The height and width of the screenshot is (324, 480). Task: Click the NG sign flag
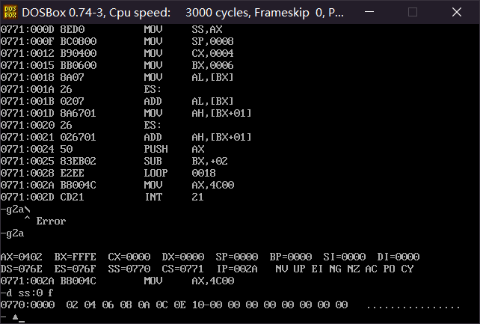336,269
